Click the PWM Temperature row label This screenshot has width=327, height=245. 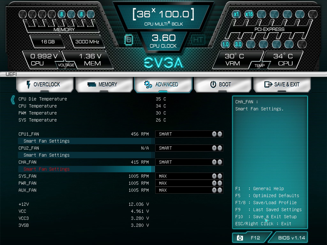point(38,113)
